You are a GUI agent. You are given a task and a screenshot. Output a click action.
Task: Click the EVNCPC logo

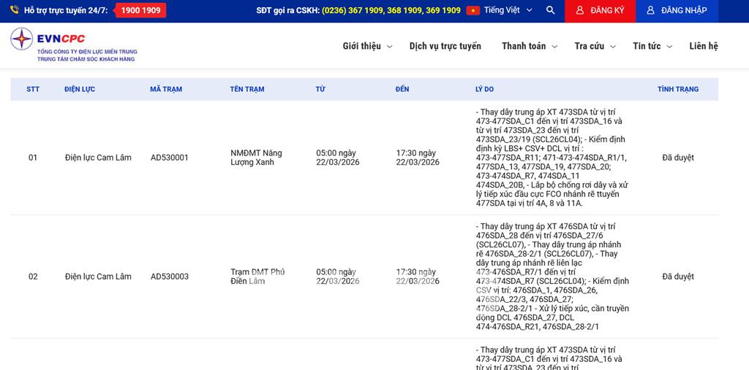click(73, 45)
